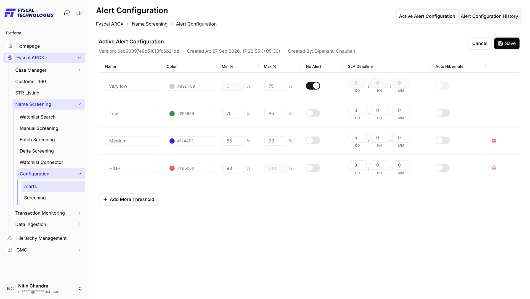Viewport: 530px width, 299px height.
Task: Open Watchlist Search in sidebar
Action: pyautogui.click(x=38, y=117)
